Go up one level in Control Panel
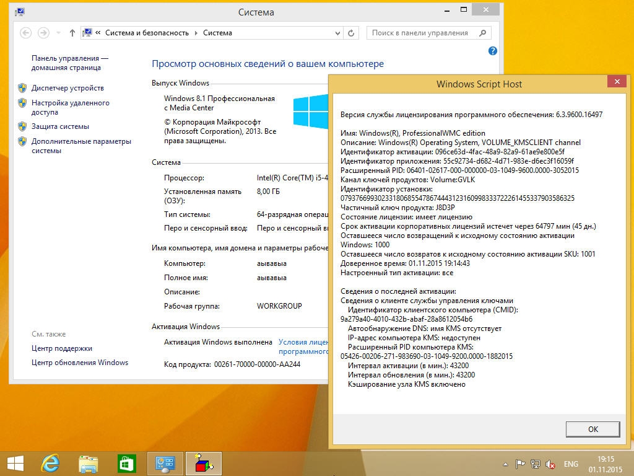The width and height of the screenshot is (634, 476). [72, 33]
